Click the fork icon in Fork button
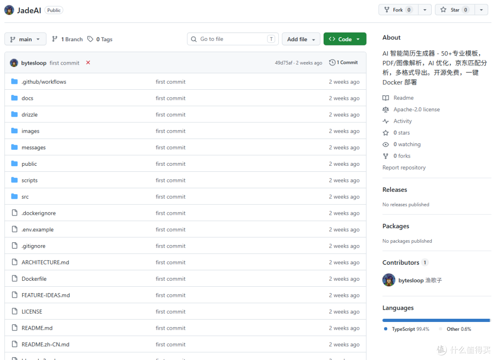This screenshot has height=360, width=495. coord(387,10)
